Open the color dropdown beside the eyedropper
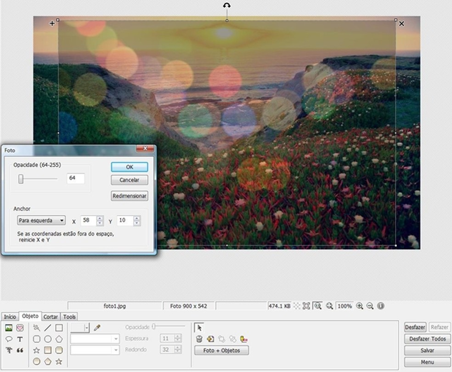Viewport: 452px width, 372px height. 87,328
